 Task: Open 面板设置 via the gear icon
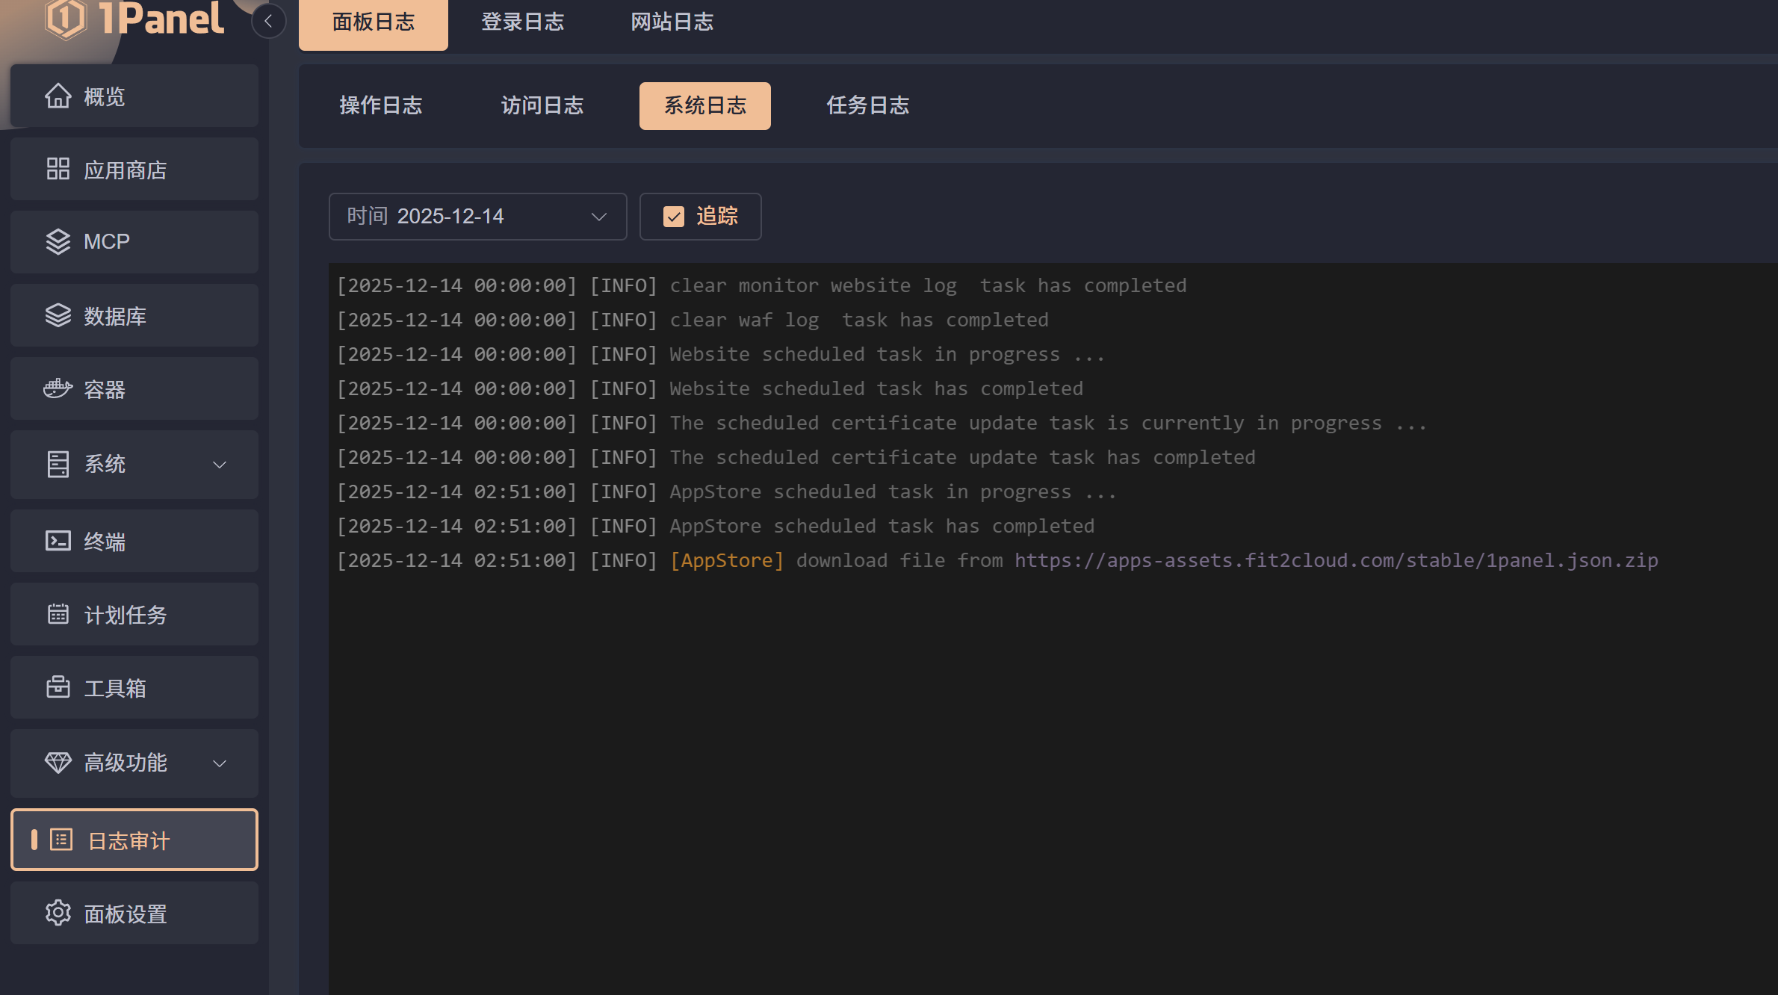pyautogui.click(x=58, y=913)
